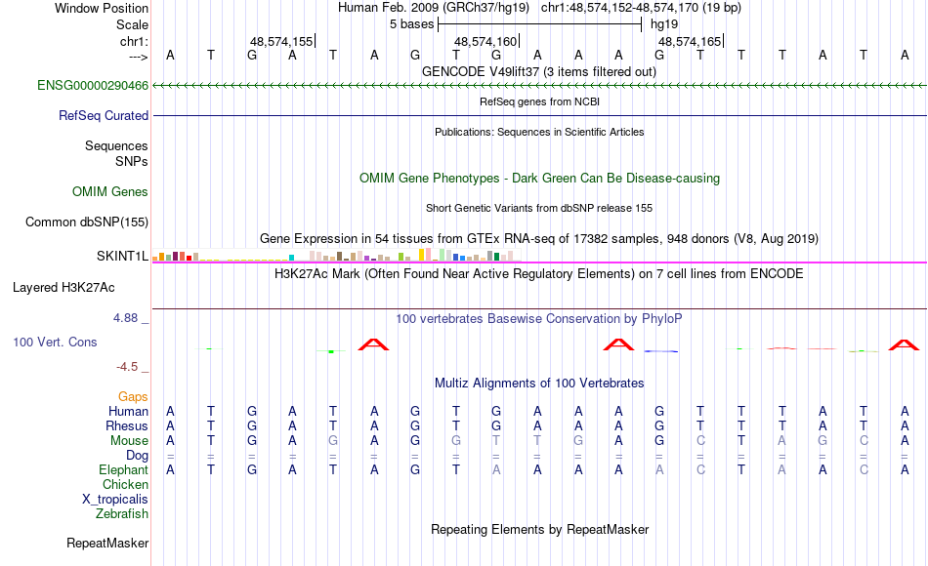Click the Common dbSNP(155) track label
The height and width of the screenshot is (566, 928).
87,222
